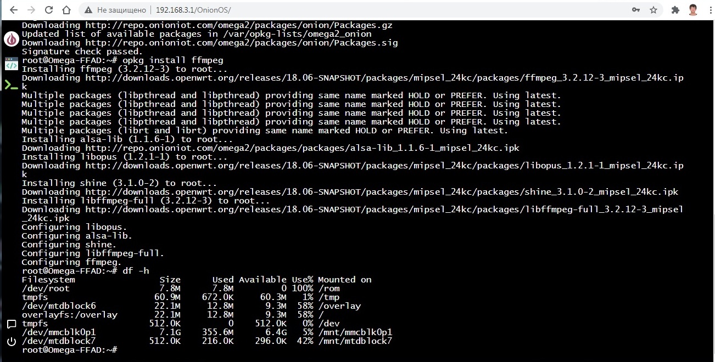
Task: Open the feedback chat bubble icon
Action: coord(11,324)
